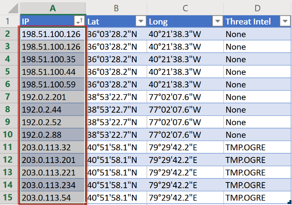
Task: Open the Lat column filter dropdown
Action: pyautogui.click(x=141, y=21)
